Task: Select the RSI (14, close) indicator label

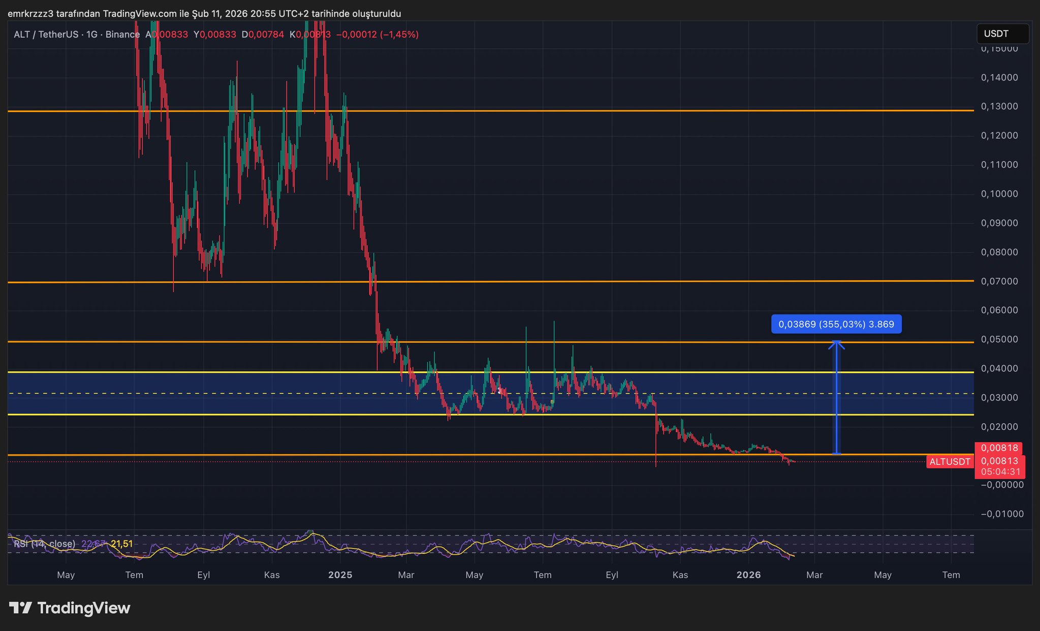Action: [x=45, y=544]
